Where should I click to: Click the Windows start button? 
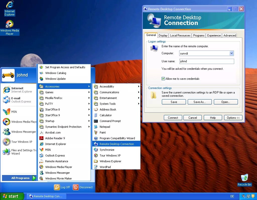tap(12, 196)
